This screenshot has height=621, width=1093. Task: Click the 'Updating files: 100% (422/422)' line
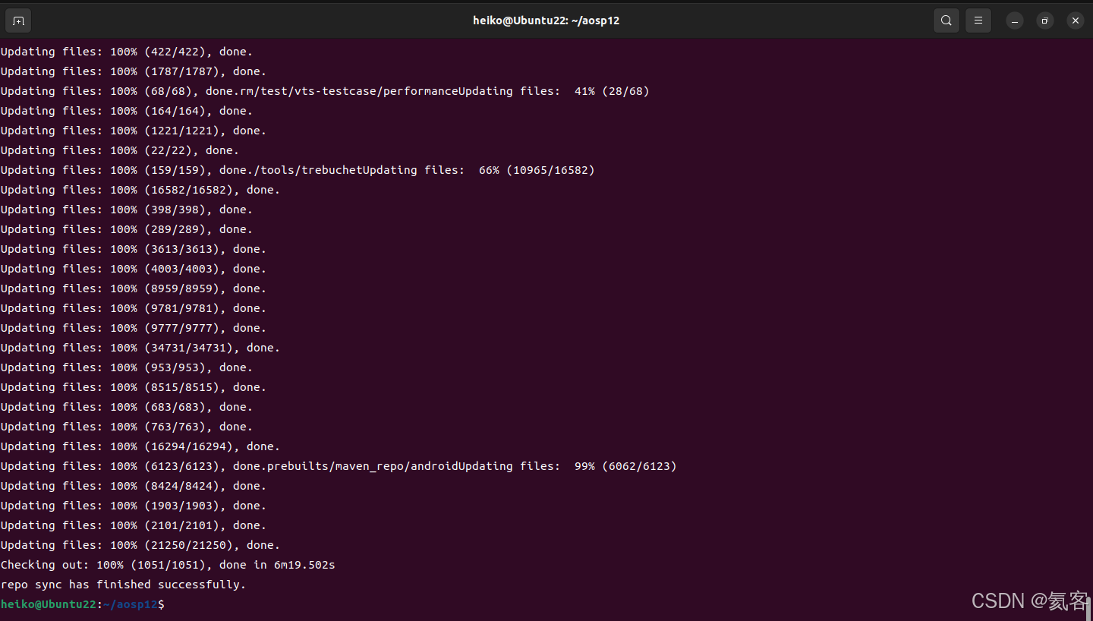(x=127, y=52)
